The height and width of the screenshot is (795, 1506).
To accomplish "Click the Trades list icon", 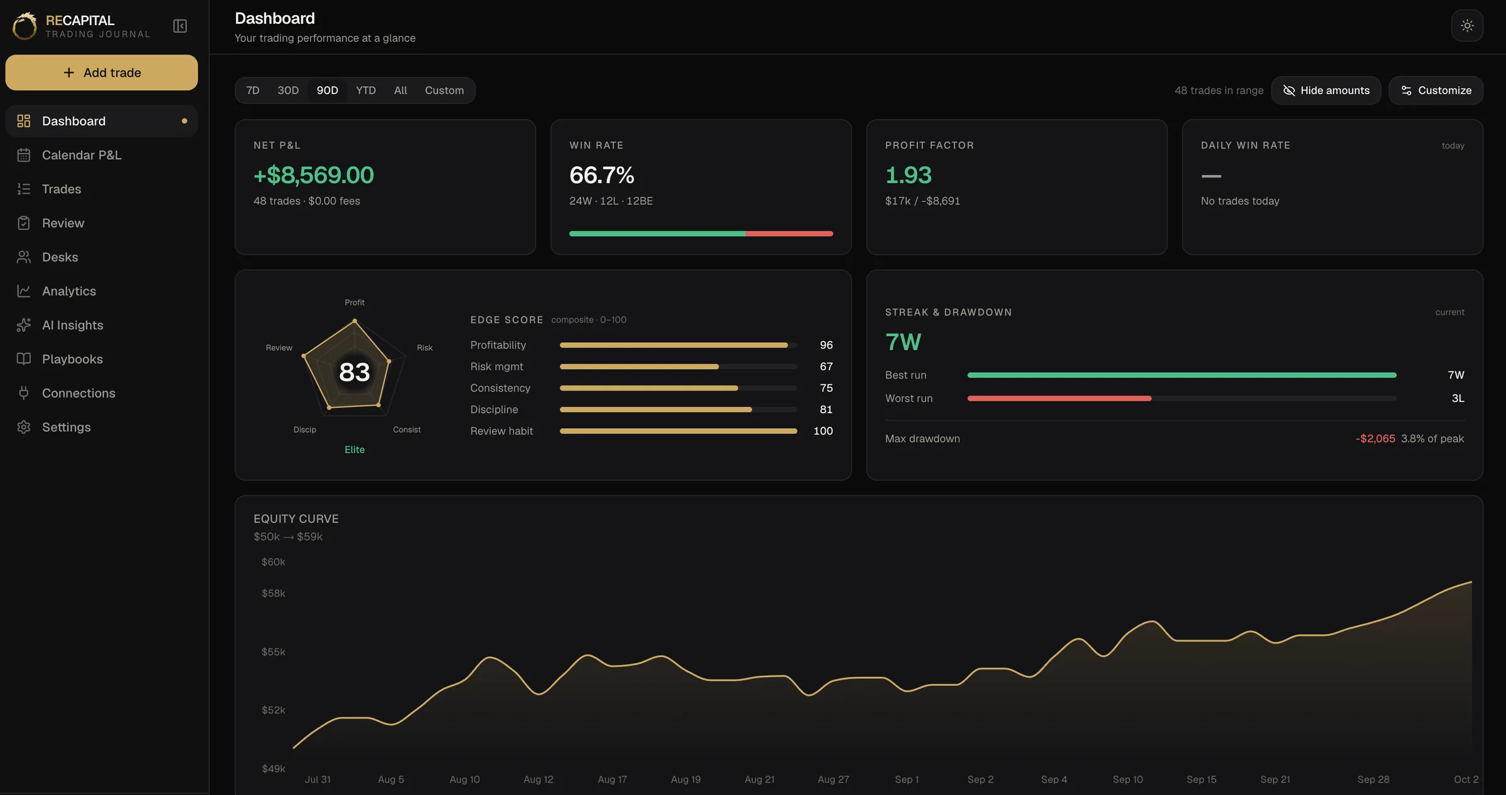I will coord(24,189).
